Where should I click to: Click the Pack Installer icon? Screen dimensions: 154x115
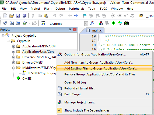click(126, 23)
